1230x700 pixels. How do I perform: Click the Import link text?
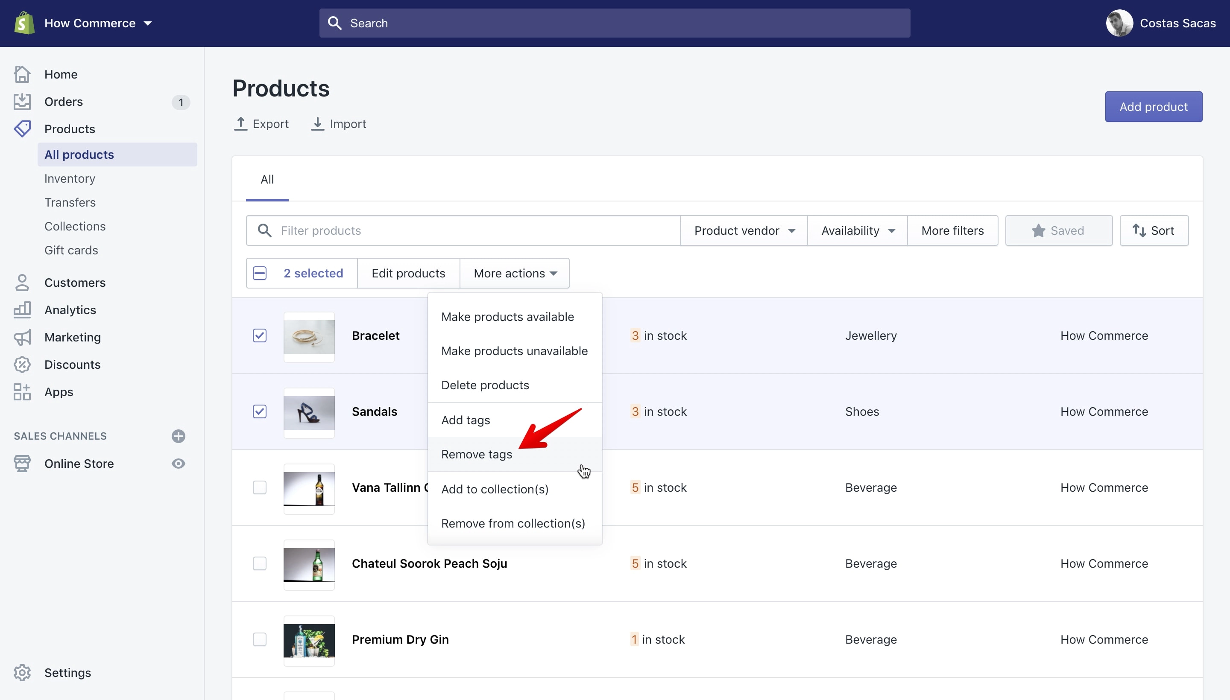pos(348,124)
